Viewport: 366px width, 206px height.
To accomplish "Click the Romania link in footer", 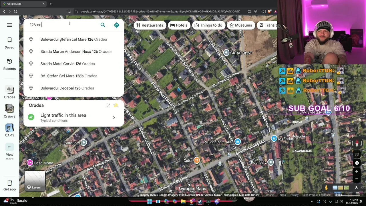I will (x=269, y=195).
